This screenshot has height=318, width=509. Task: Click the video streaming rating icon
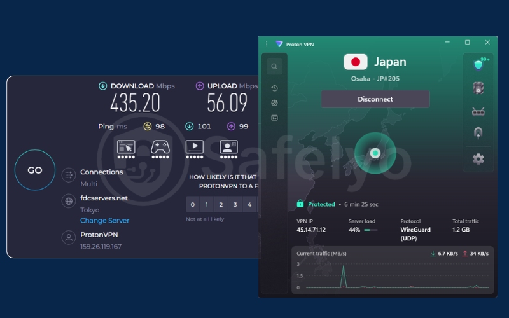click(195, 149)
